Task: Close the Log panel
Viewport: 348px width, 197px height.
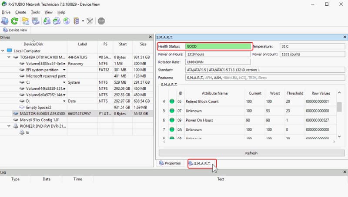Action: pos(345,172)
